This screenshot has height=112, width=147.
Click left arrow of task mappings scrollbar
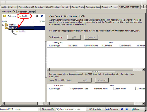tap(48, 69)
